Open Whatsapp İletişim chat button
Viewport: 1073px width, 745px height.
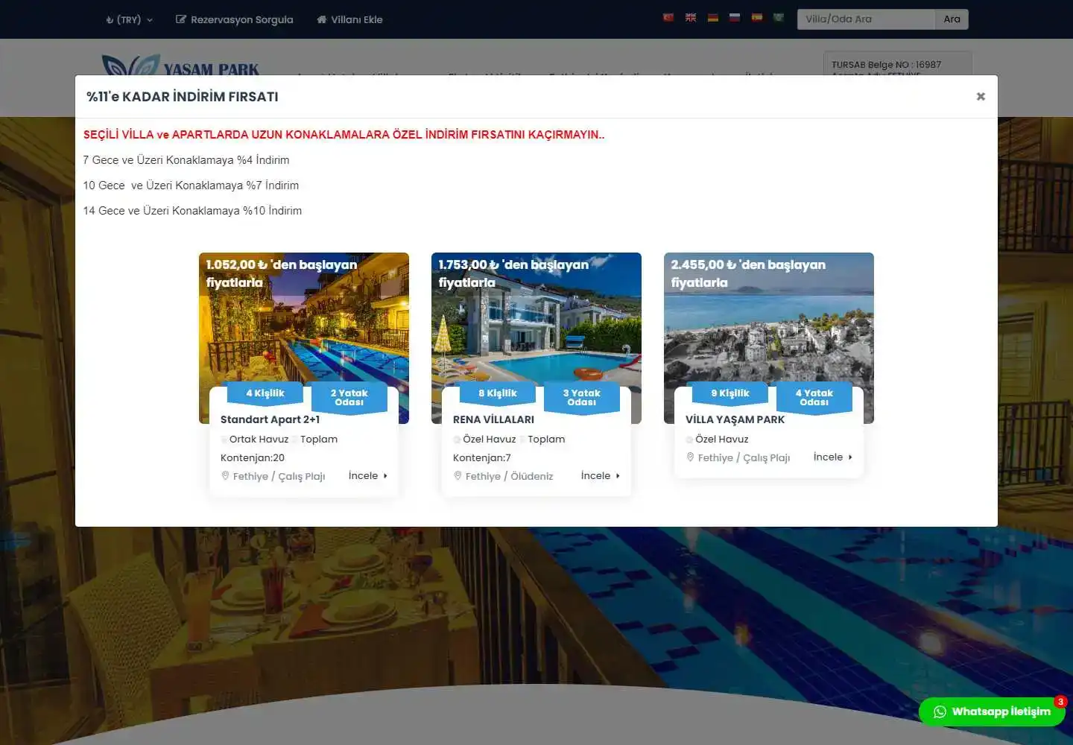[992, 711]
